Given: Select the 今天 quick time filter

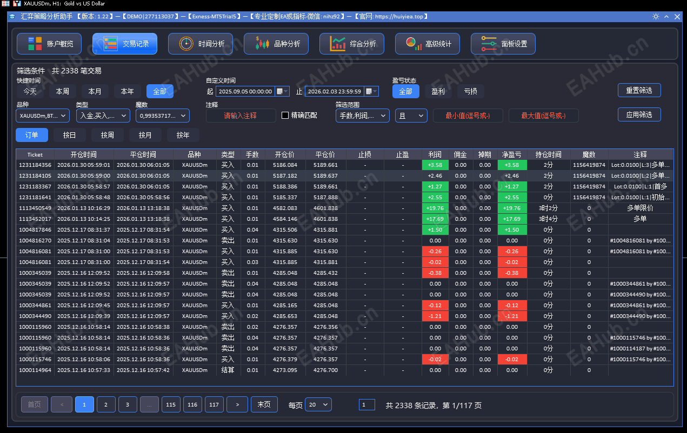Looking at the screenshot, I should (30, 91).
